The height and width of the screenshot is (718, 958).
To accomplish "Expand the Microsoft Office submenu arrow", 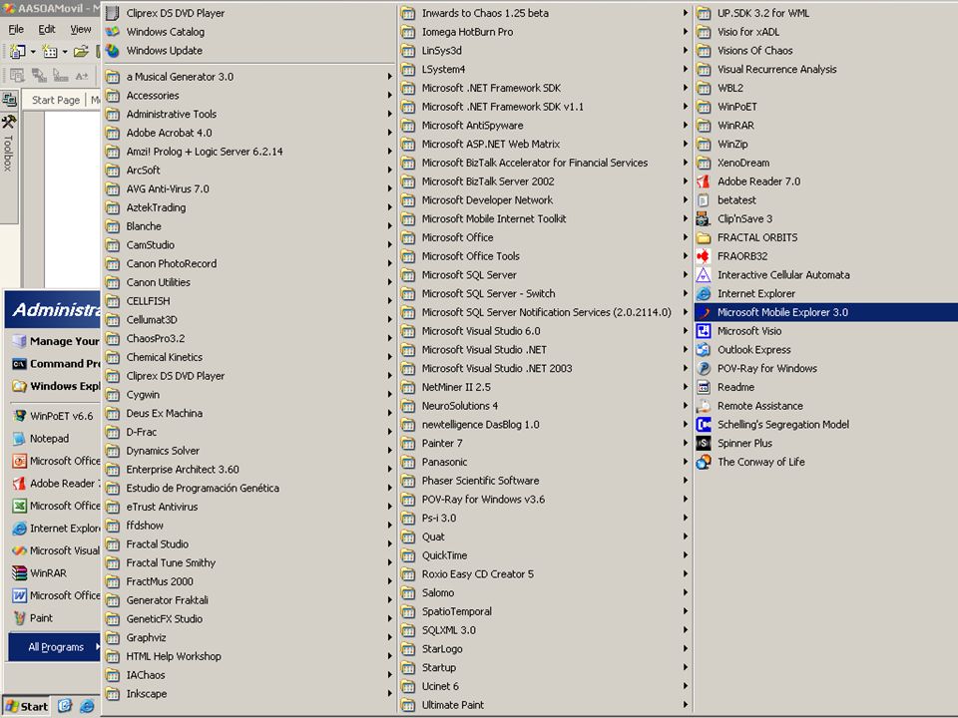I will [x=685, y=237].
